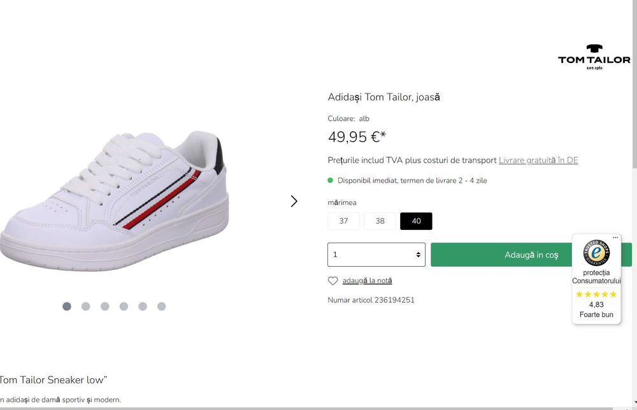The width and height of the screenshot is (637, 410).
Task: Open Livrare gratuită în DE link
Action: 538,160
